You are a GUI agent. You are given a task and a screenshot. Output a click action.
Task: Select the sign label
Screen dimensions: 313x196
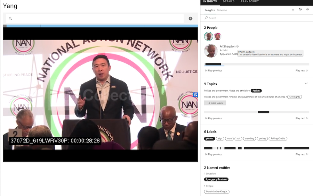pyautogui.click(x=220, y=139)
